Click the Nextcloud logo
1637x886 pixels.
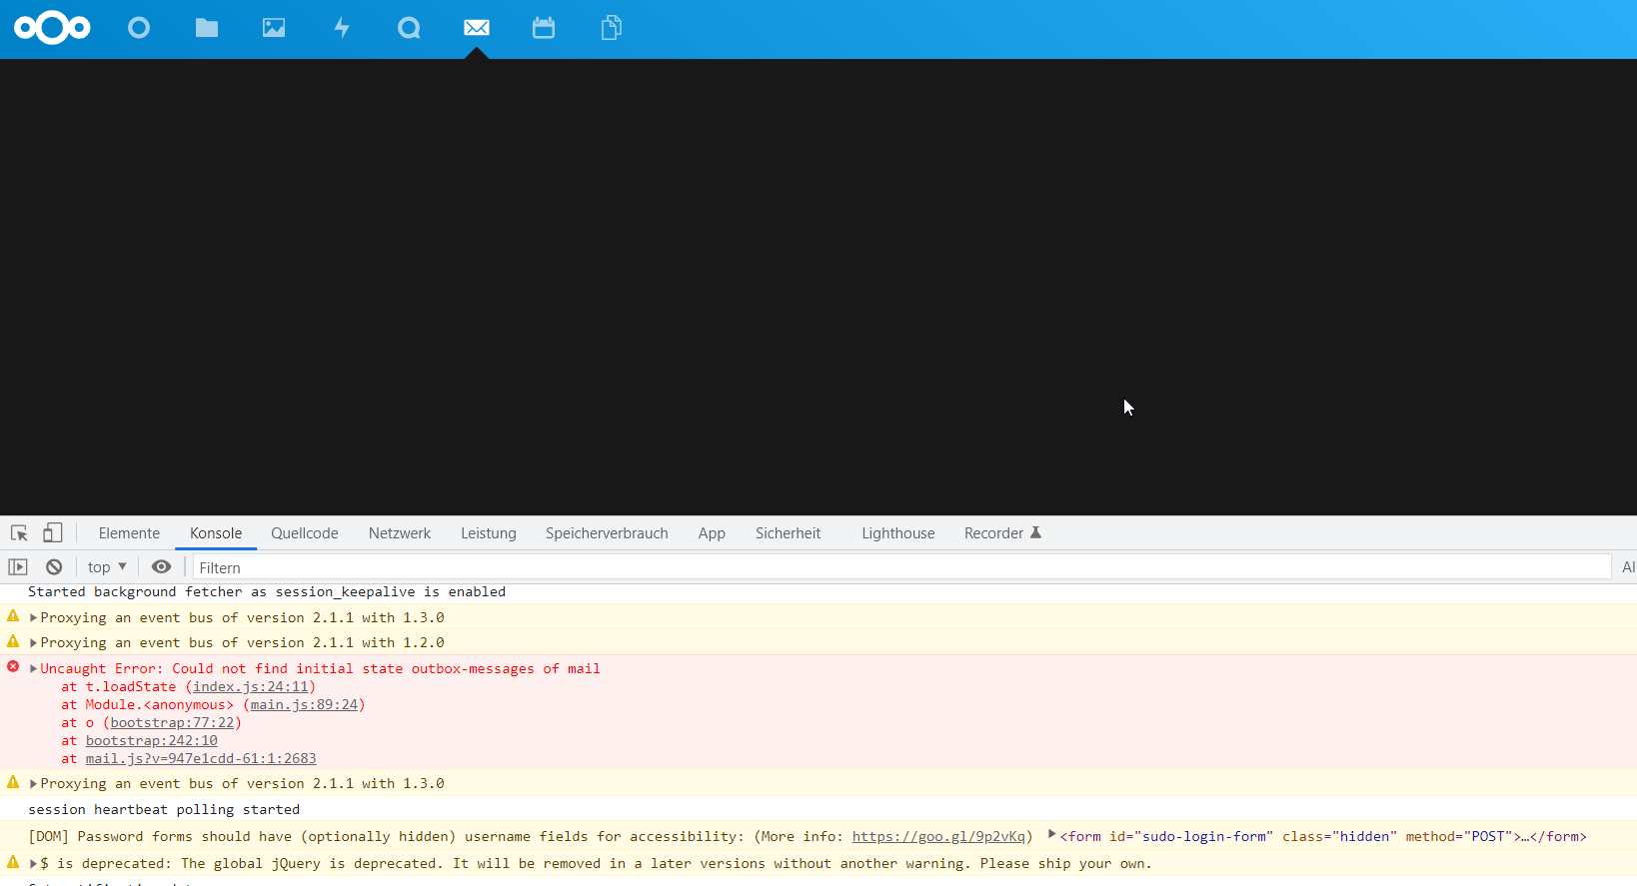(52, 28)
